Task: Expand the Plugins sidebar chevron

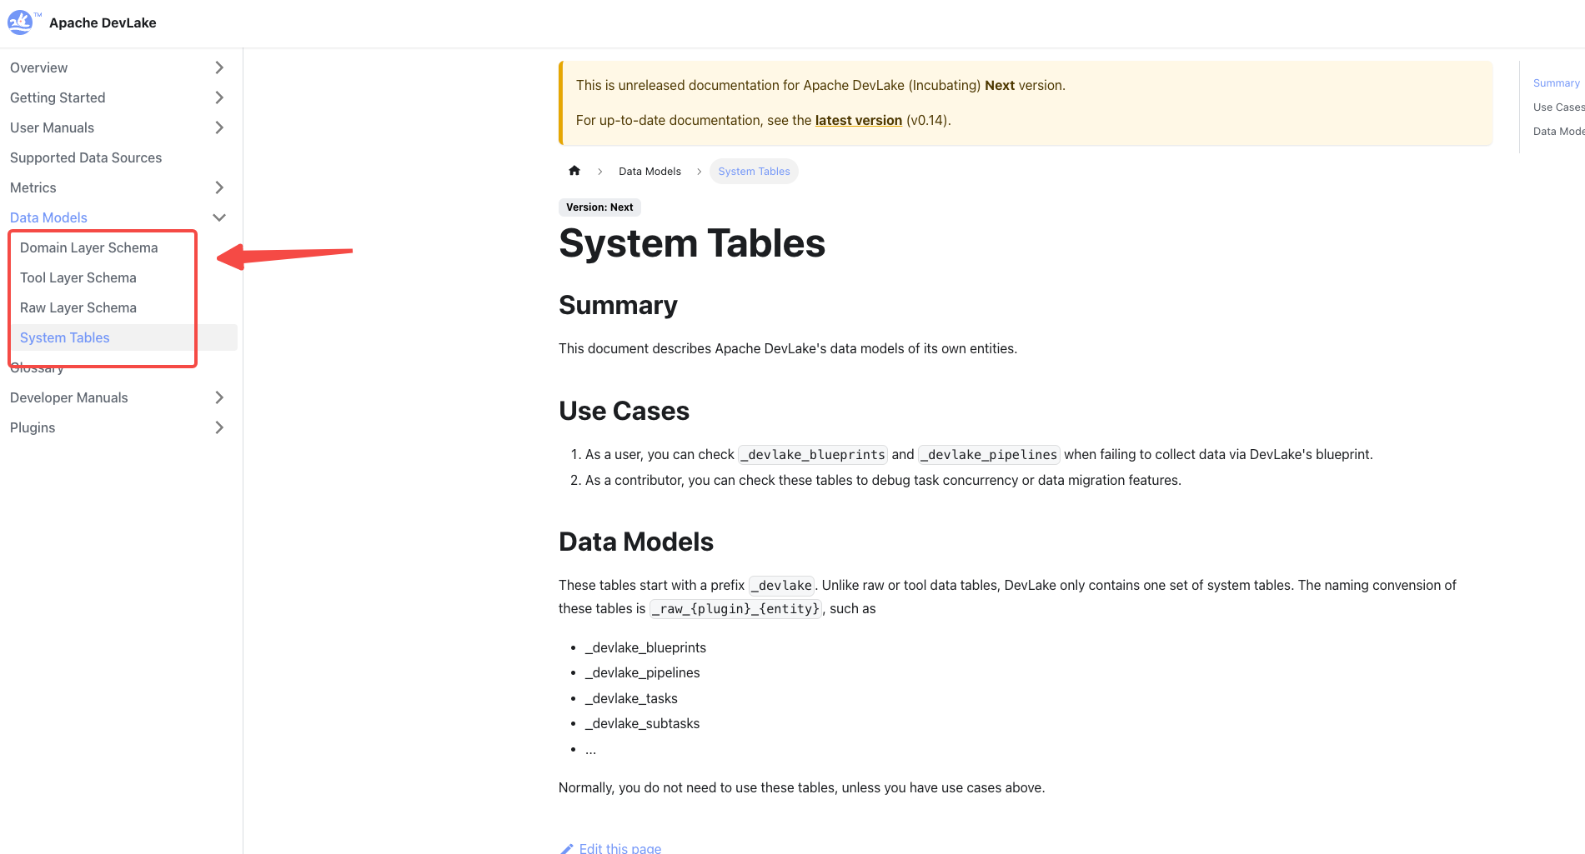Action: 219,427
